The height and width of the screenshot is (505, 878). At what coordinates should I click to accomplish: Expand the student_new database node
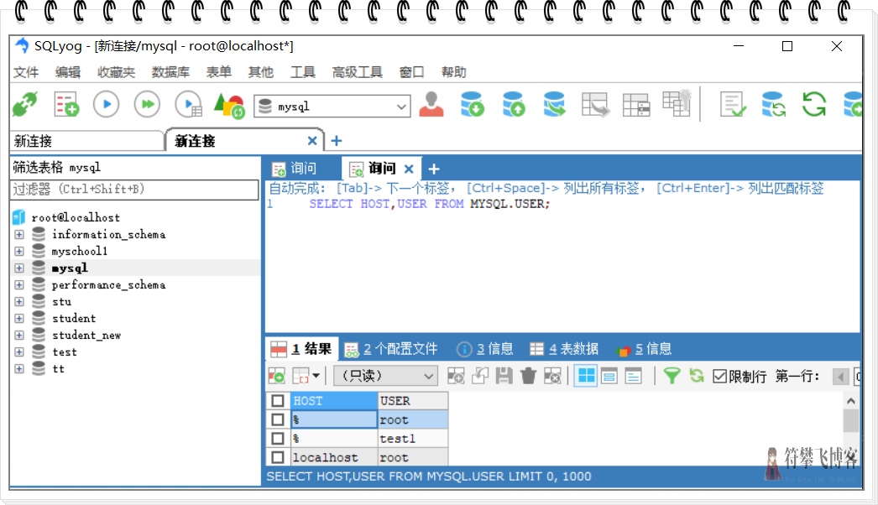point(19,336)
